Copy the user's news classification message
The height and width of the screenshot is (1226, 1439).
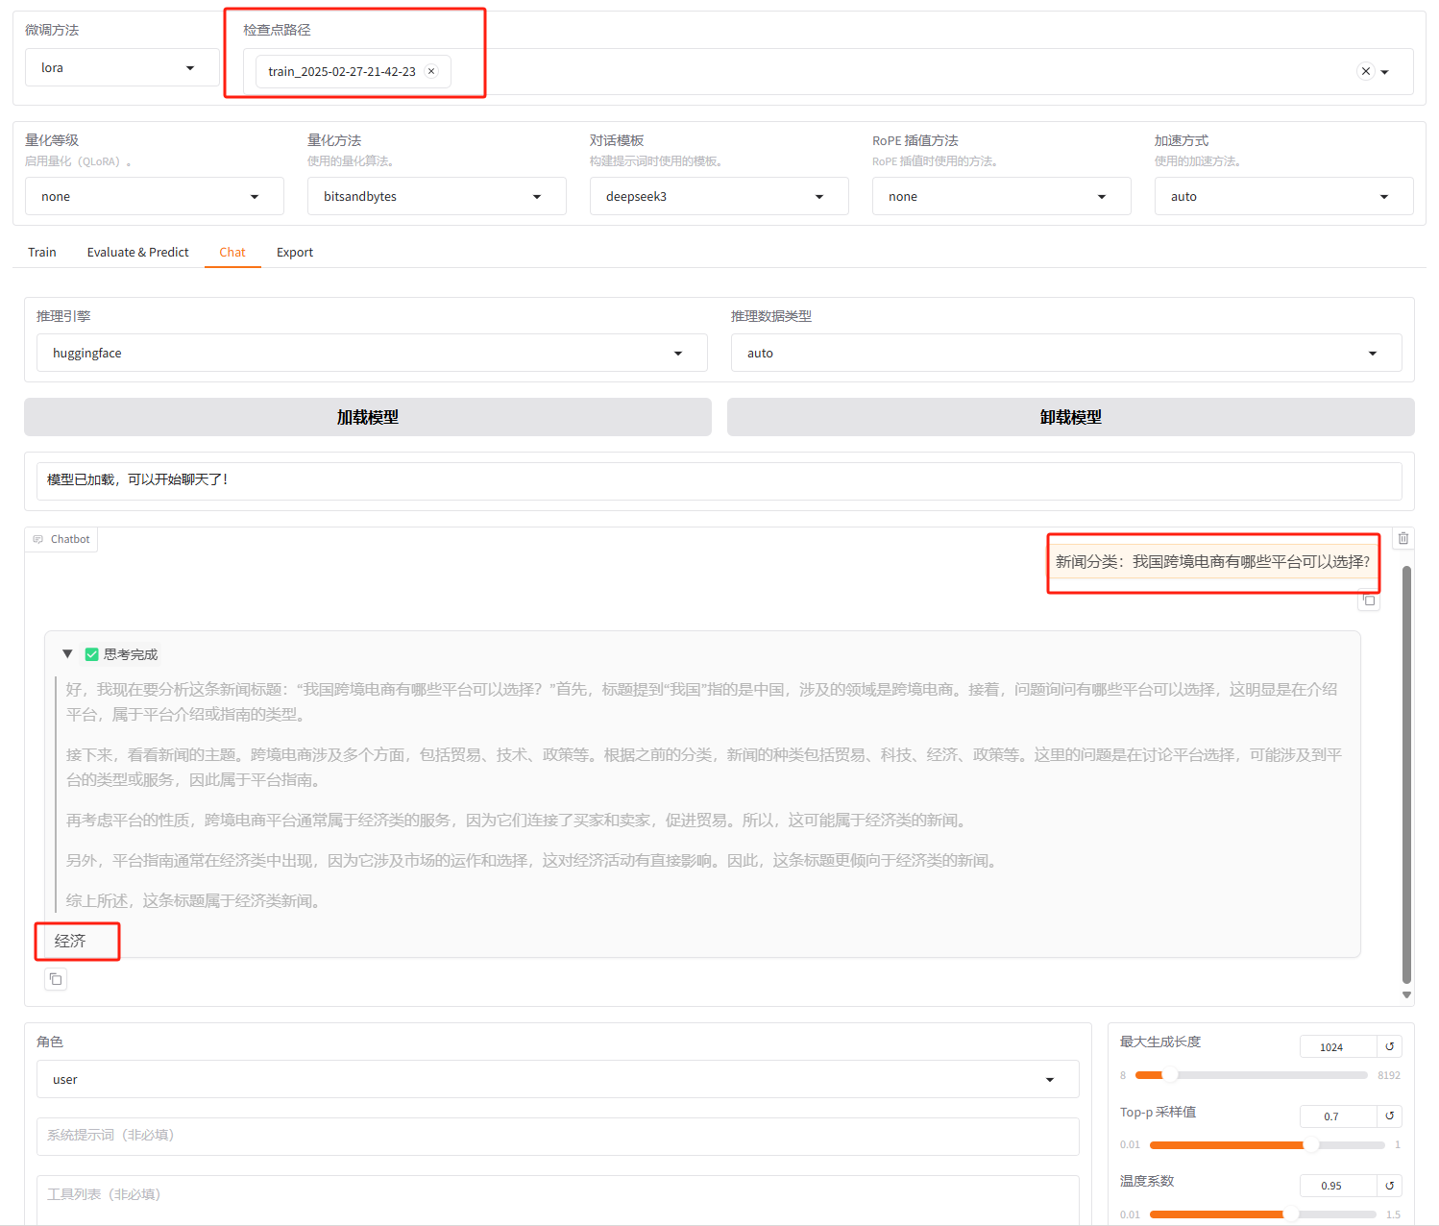(1369, 601)
